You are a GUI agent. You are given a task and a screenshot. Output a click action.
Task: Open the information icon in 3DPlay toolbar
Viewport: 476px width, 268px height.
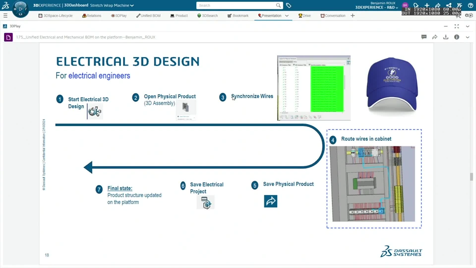(x=457, y=37)
